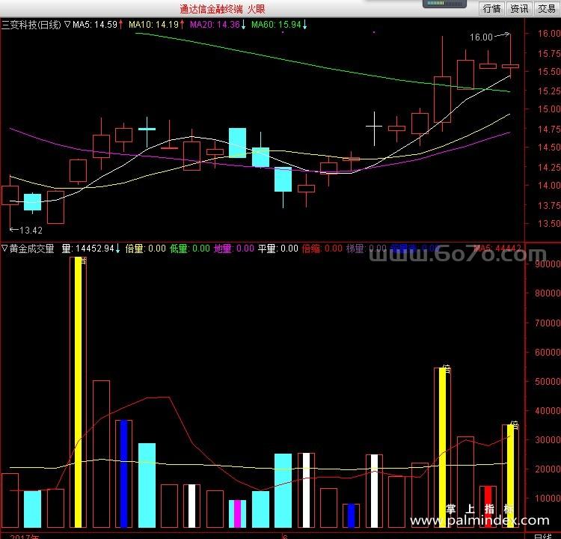Select the yellow volume bar near 55000
The height and width of the screenshot is (539, 561).
point(443,448)
